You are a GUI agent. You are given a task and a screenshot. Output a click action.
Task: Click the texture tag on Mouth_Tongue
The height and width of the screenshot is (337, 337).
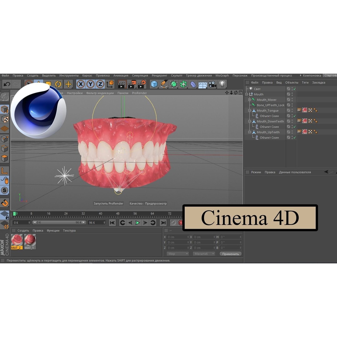pyautogui.click(x=305, y=110)
